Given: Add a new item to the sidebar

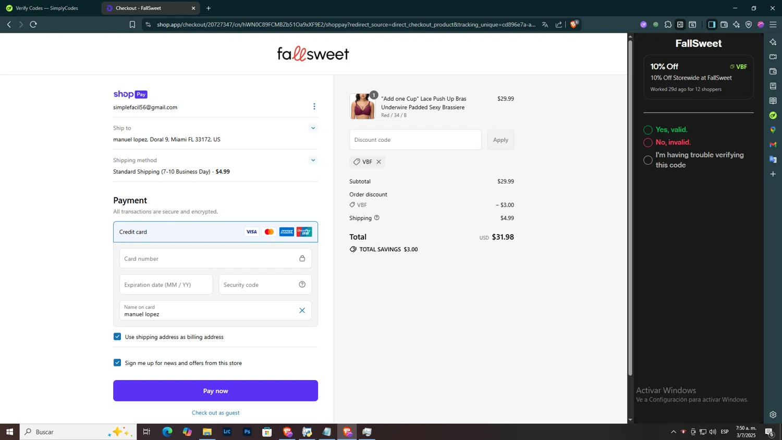Looking at the screenshot, I should point(773,174).
